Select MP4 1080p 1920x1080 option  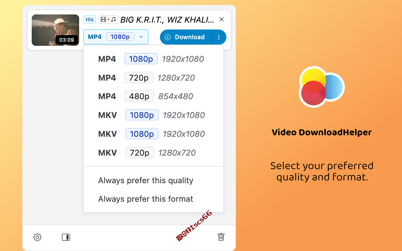[x=154, y=59]
